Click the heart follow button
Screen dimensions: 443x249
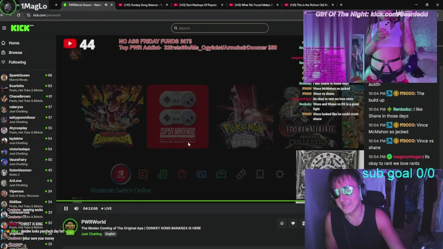pos(293,223)
